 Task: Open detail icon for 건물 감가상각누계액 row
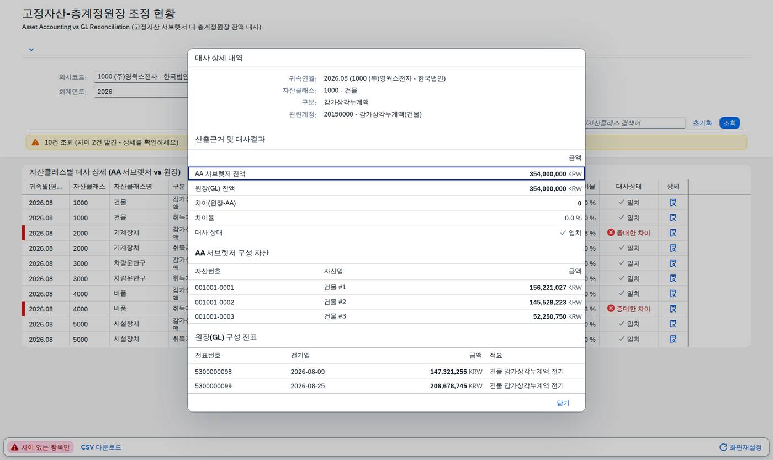(673, 203)
